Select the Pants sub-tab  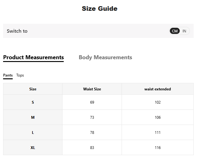(8, 75)
